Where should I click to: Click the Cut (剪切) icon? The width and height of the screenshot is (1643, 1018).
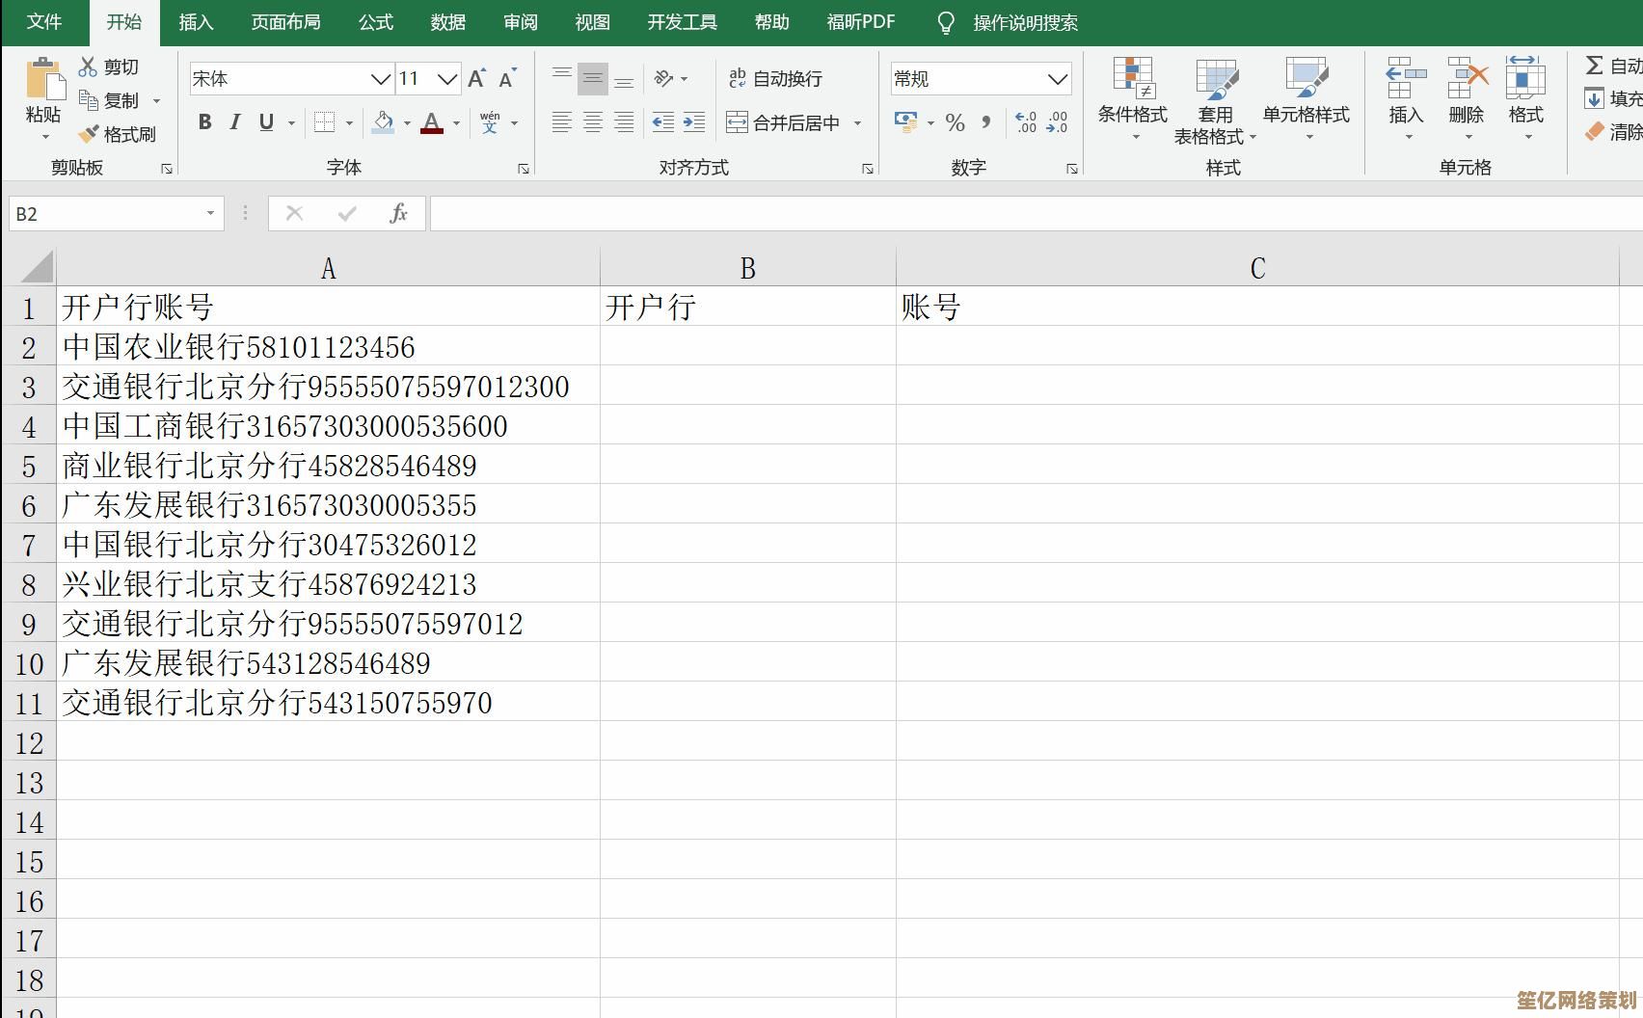click(87, 66)
